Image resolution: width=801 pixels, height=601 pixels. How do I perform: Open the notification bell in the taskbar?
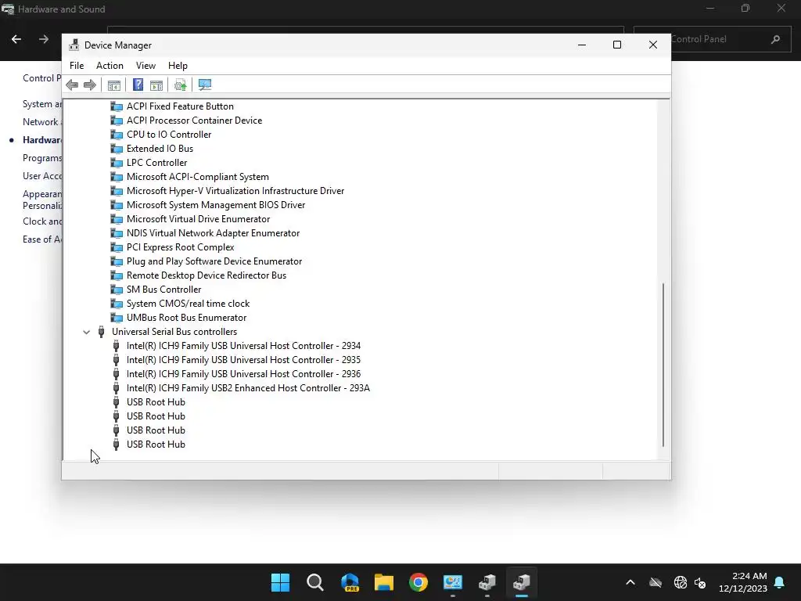[x=780, y=582]
